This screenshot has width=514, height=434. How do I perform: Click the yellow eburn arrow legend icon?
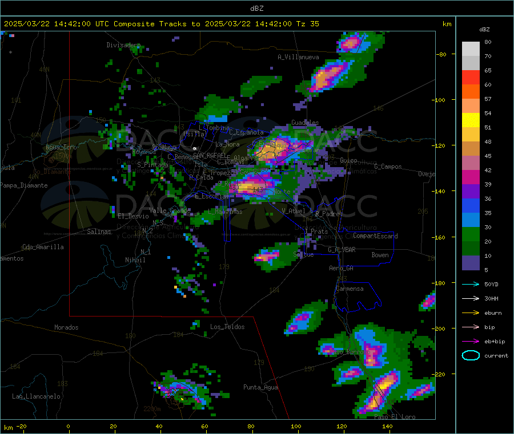point(471,313)
